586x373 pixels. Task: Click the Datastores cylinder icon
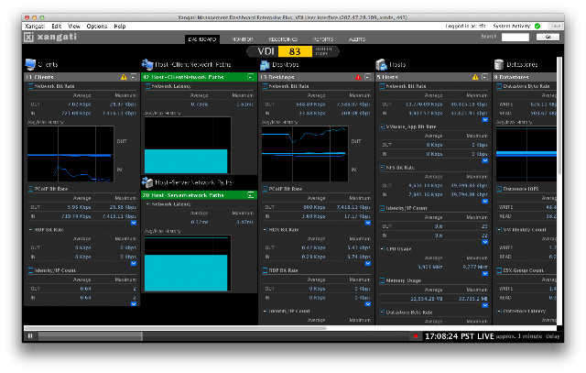pos(498,64)
